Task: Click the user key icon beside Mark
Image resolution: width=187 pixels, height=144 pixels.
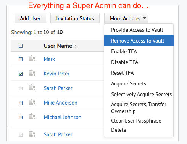Action: pos(32,58)
